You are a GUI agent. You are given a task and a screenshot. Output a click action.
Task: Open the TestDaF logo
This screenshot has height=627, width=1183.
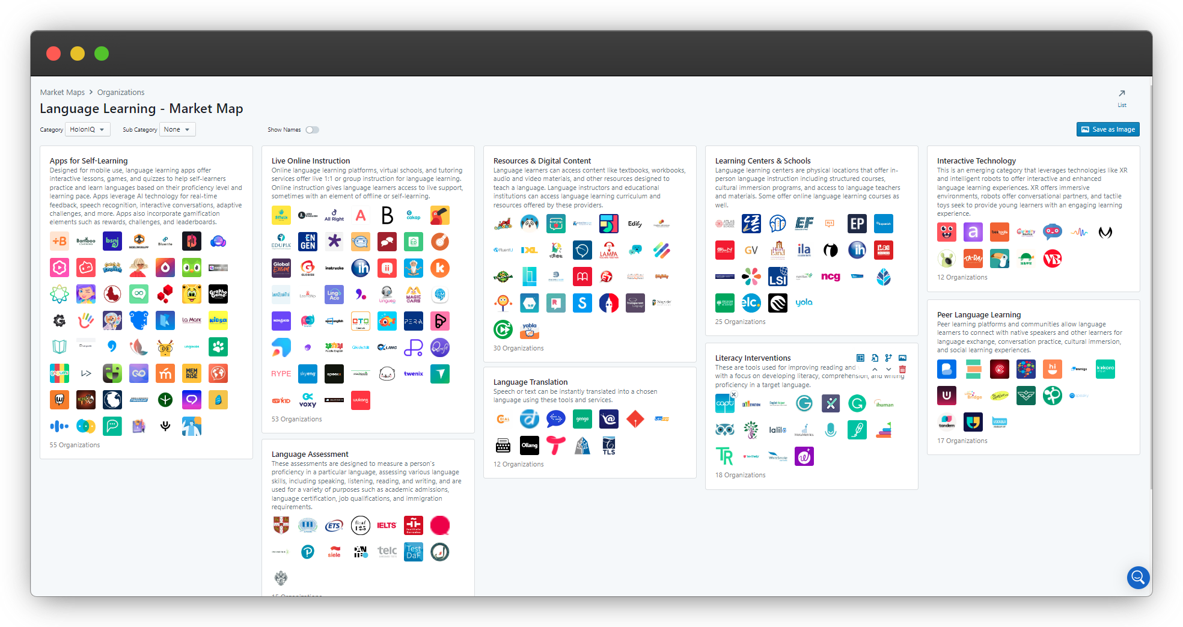(x=413, y=552)
